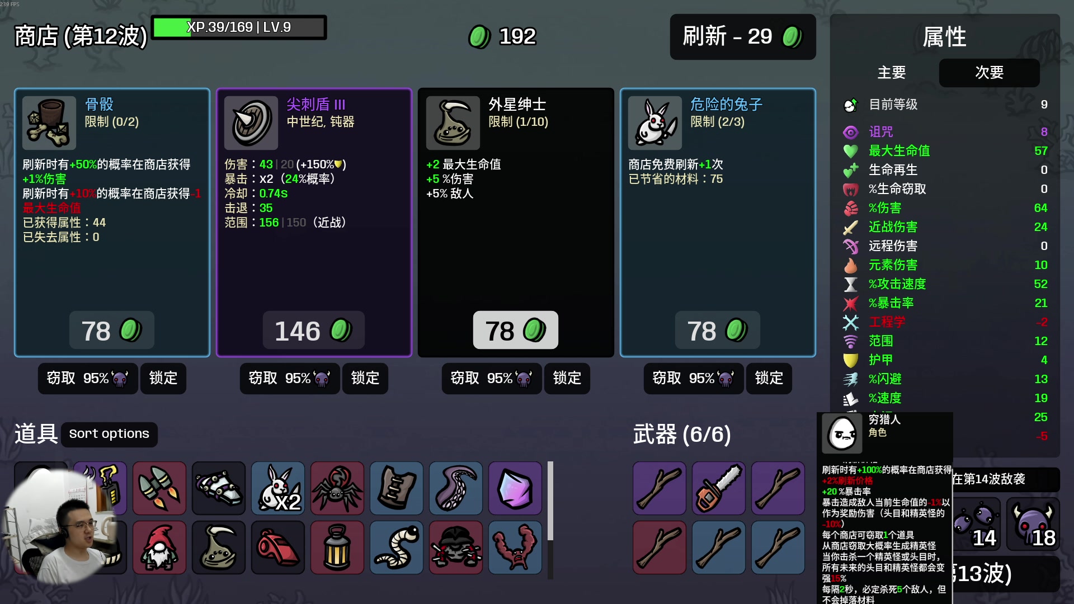Click the purple tentacle item icon

click(456, 488)
